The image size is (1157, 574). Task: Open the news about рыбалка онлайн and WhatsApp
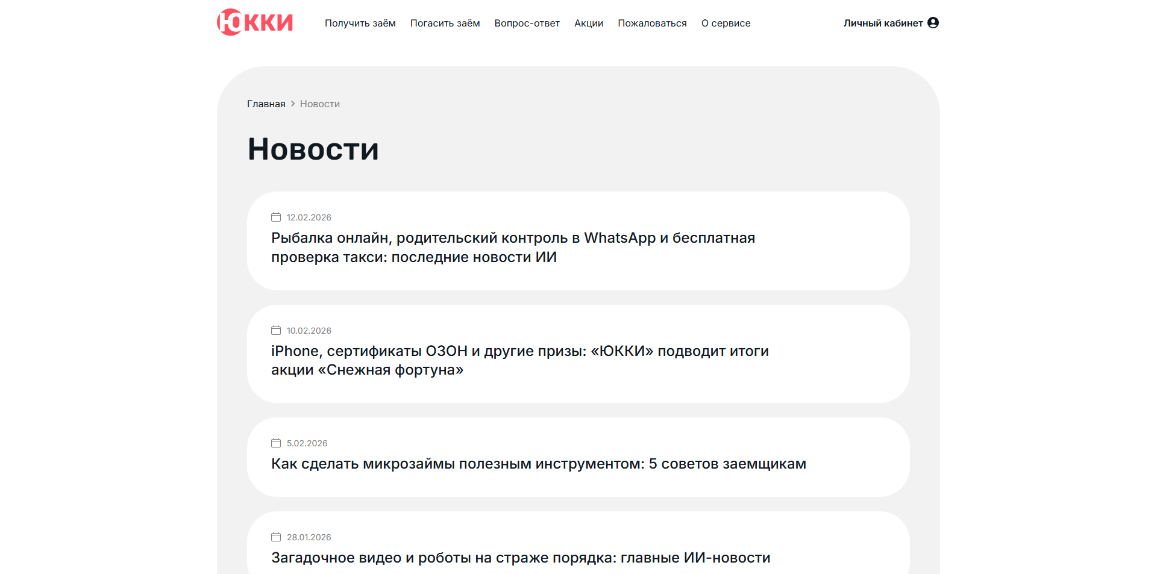(512, 247)
